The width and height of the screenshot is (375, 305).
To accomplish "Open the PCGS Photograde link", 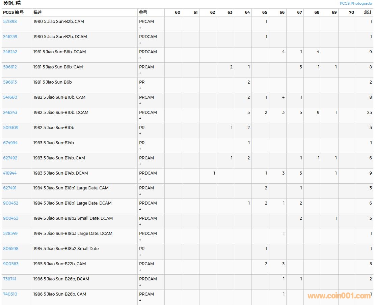I will (x=355, y=3).
